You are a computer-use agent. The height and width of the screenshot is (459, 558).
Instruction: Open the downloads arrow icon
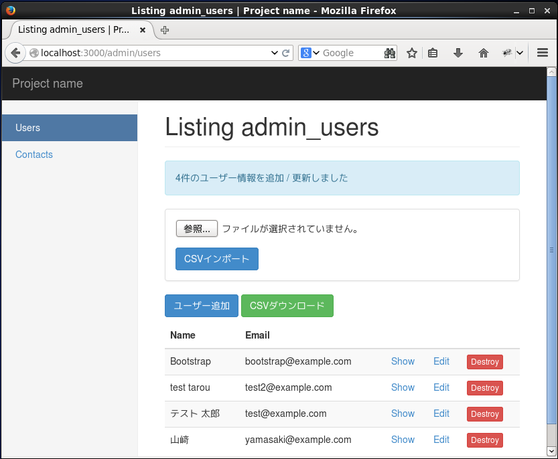click(458, 53)
